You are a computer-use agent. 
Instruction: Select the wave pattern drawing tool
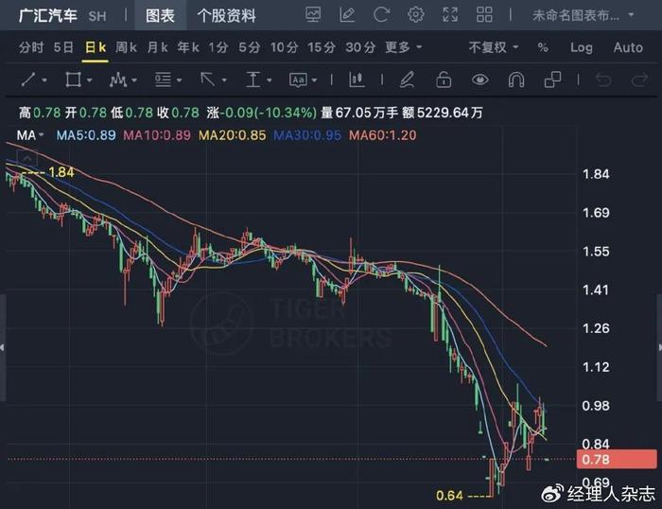118,79
